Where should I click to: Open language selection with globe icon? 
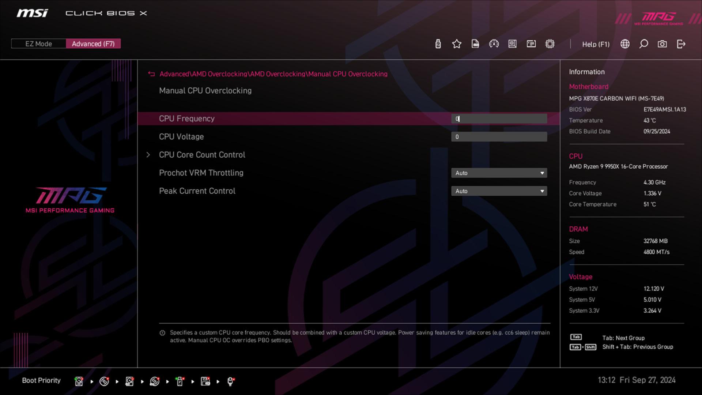[x=625, y=44]
